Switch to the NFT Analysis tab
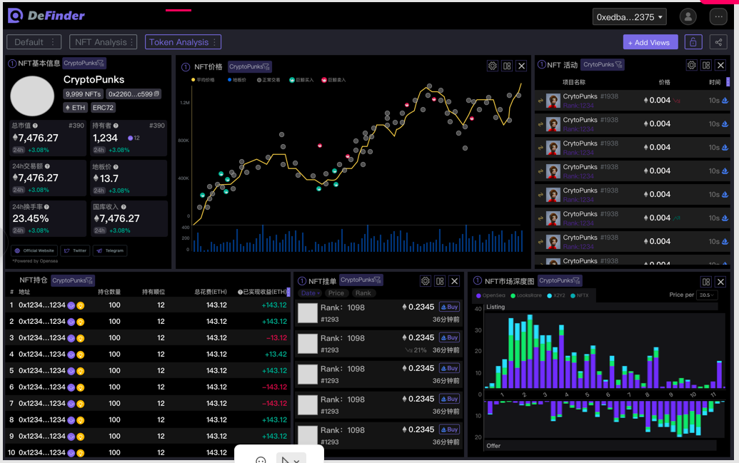Viewport: 739px width, 463px height. pyautogui.click(x=105, y=42)
